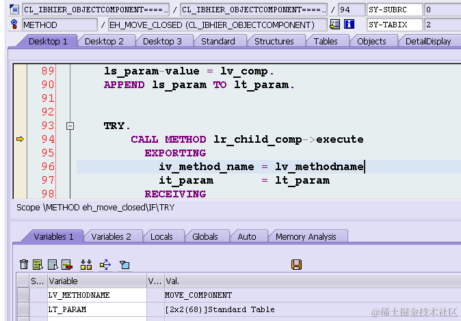Screen dimensions: 461x321
Task: Switch to Desktop 1 tab
Action: click(48, 42)
